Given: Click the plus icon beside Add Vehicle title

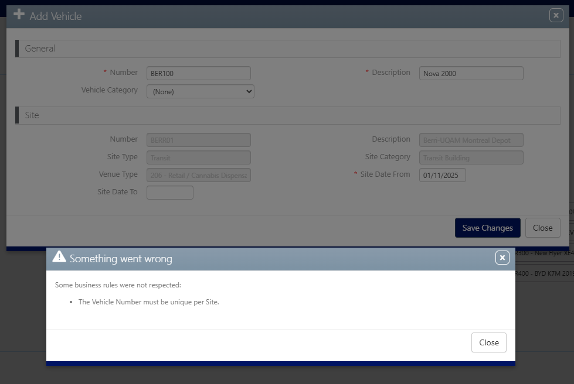Looking at the screenshot, I should 19,15.
